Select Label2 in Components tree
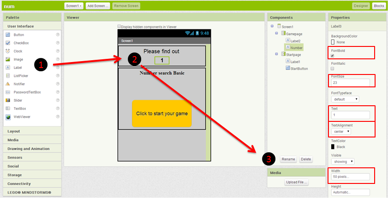The width and height of the screenshot is (388, 200). 295,41
